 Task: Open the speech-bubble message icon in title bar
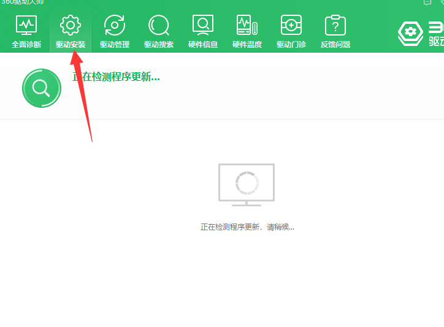pyautogui.click(x=427, y=2)
